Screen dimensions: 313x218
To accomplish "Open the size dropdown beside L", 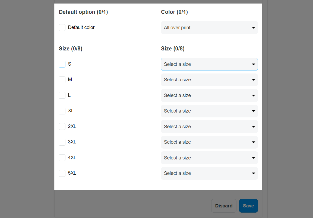I will (x=209, y=95).
